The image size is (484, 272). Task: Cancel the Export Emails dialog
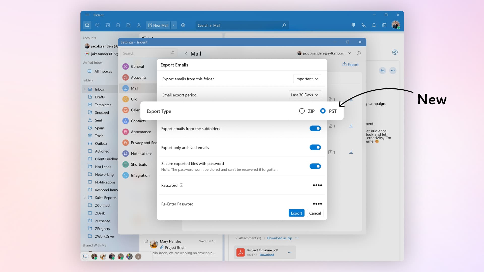(x=315, y=213)
